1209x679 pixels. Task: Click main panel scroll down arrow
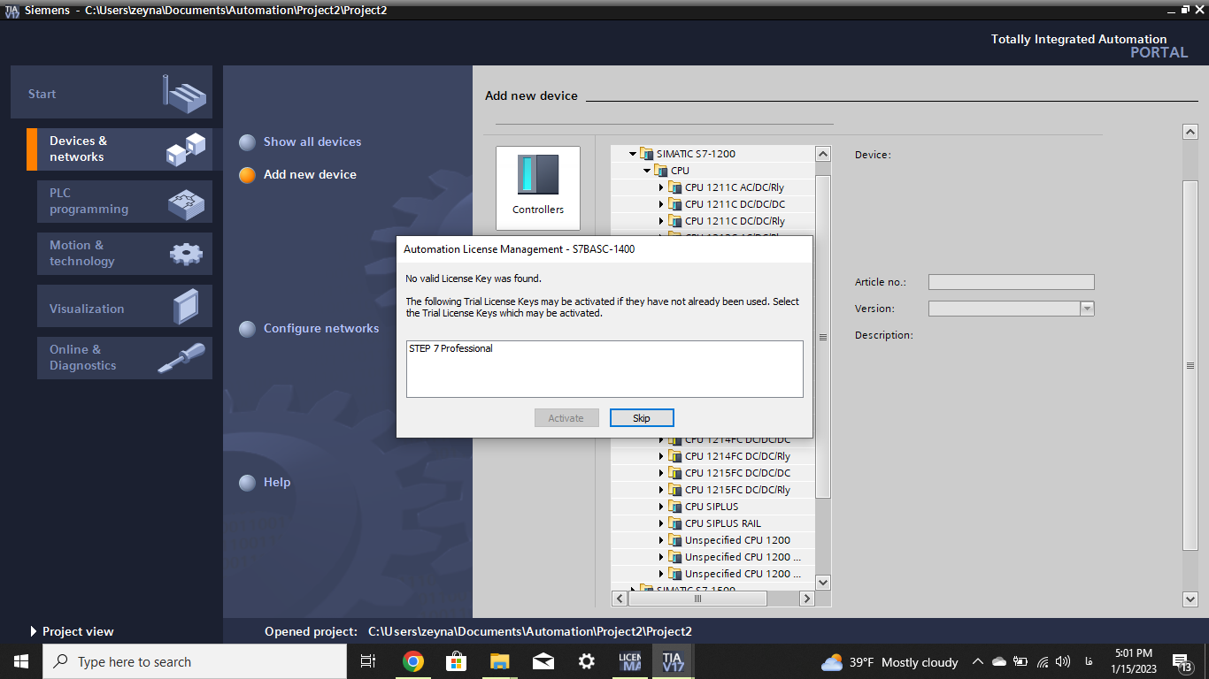[1190, 599]
